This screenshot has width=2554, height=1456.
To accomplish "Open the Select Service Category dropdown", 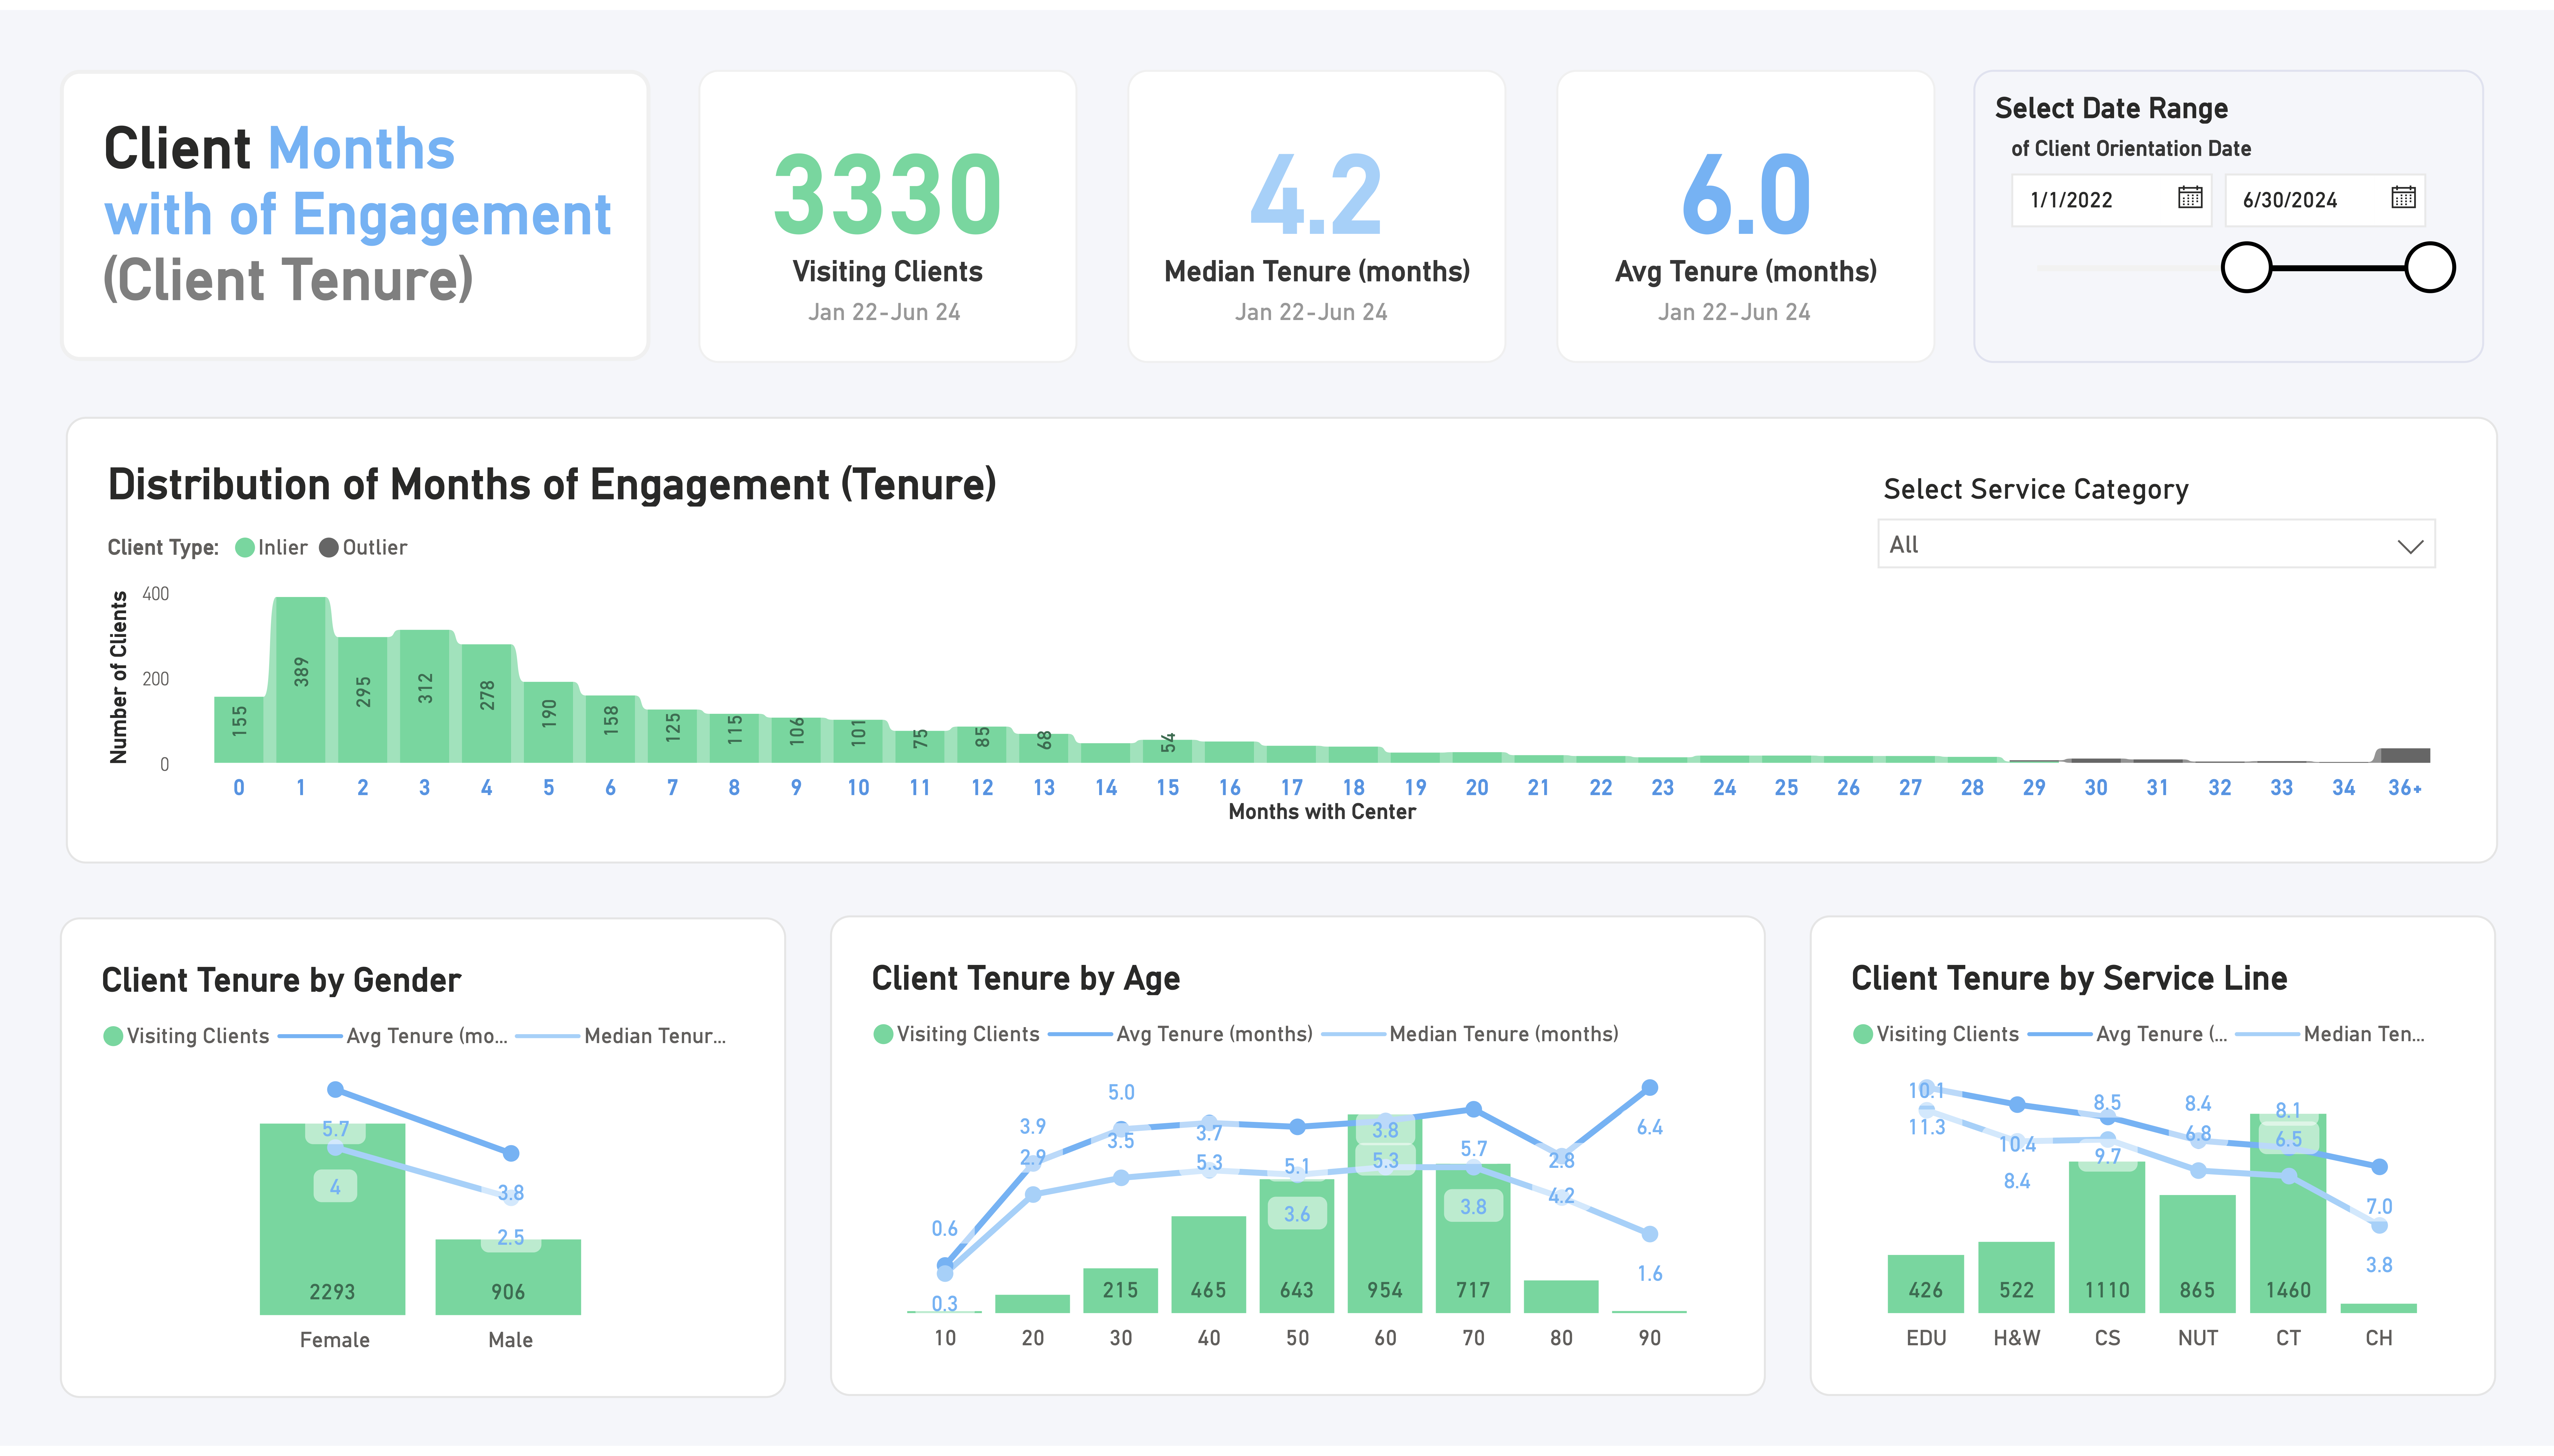I will pos(2156,545).
